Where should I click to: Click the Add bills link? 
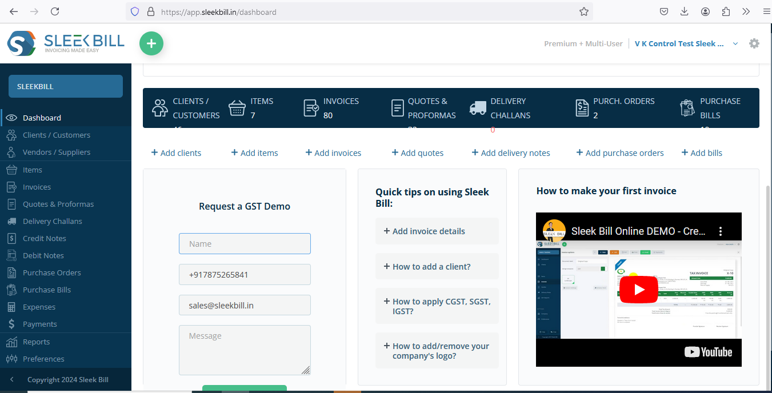click(702, 153)
